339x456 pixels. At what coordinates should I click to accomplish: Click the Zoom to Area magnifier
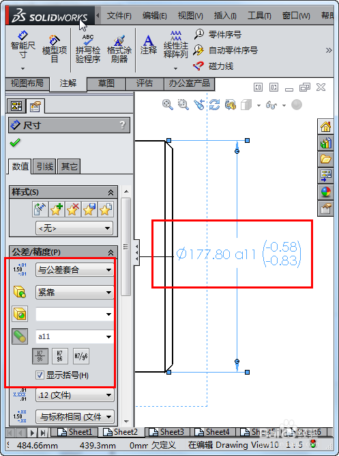[x=183, y=105]
